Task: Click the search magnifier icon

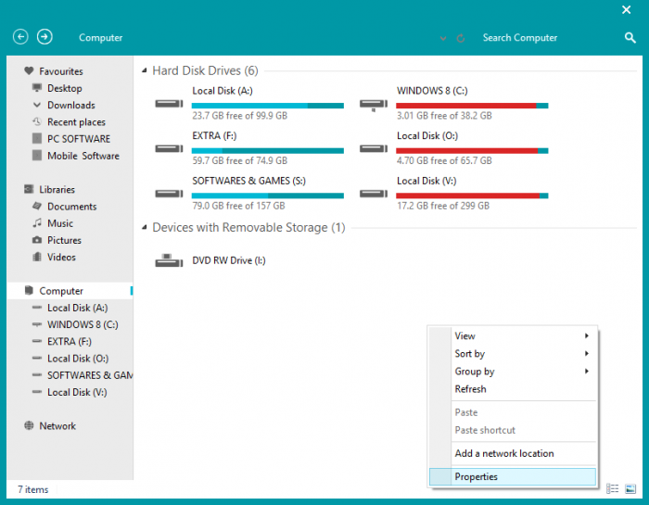Action: [x=630, y=38]
